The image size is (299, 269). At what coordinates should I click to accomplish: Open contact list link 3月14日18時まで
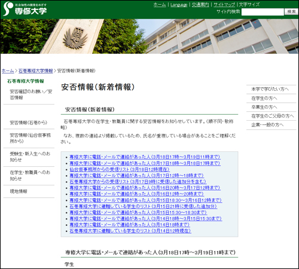click(130, 225)
